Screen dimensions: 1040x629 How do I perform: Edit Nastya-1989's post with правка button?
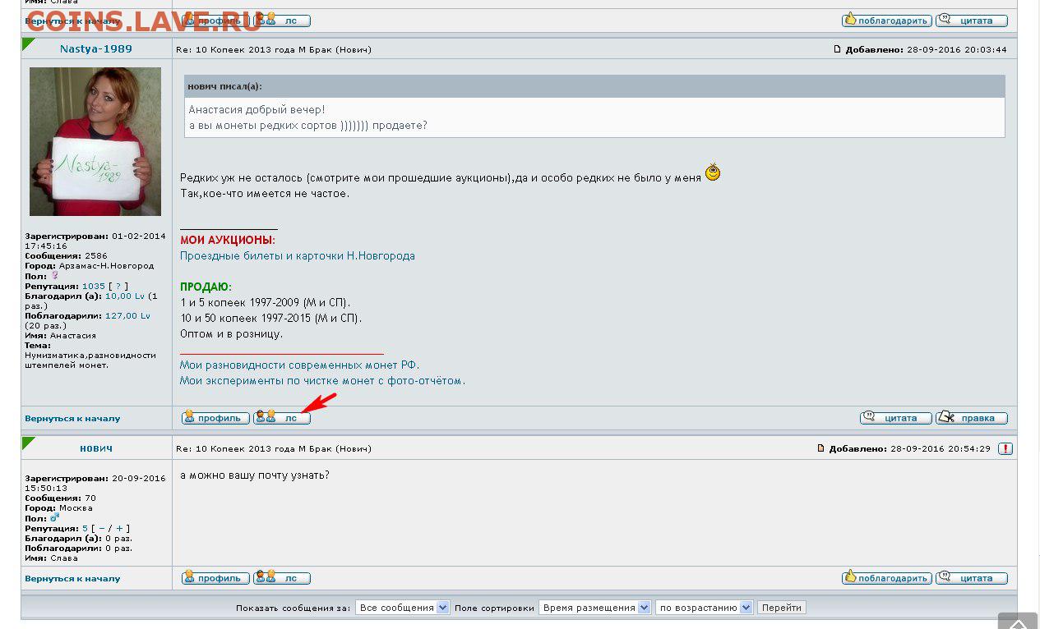click(972, 418)
